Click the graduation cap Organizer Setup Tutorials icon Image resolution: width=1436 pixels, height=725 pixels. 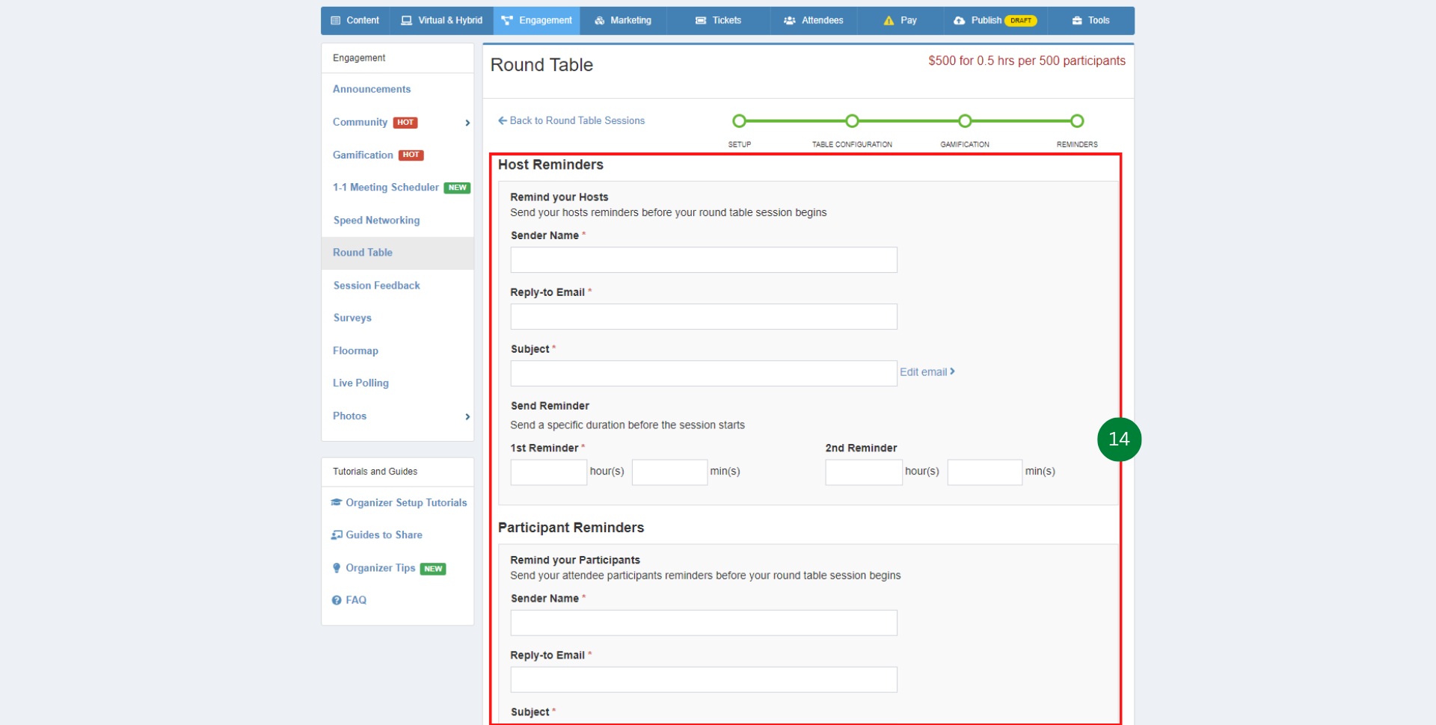(337, 503)
